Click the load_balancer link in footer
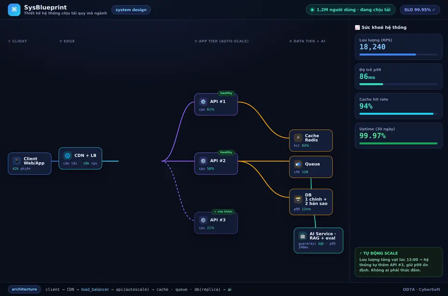 [95, 289]
